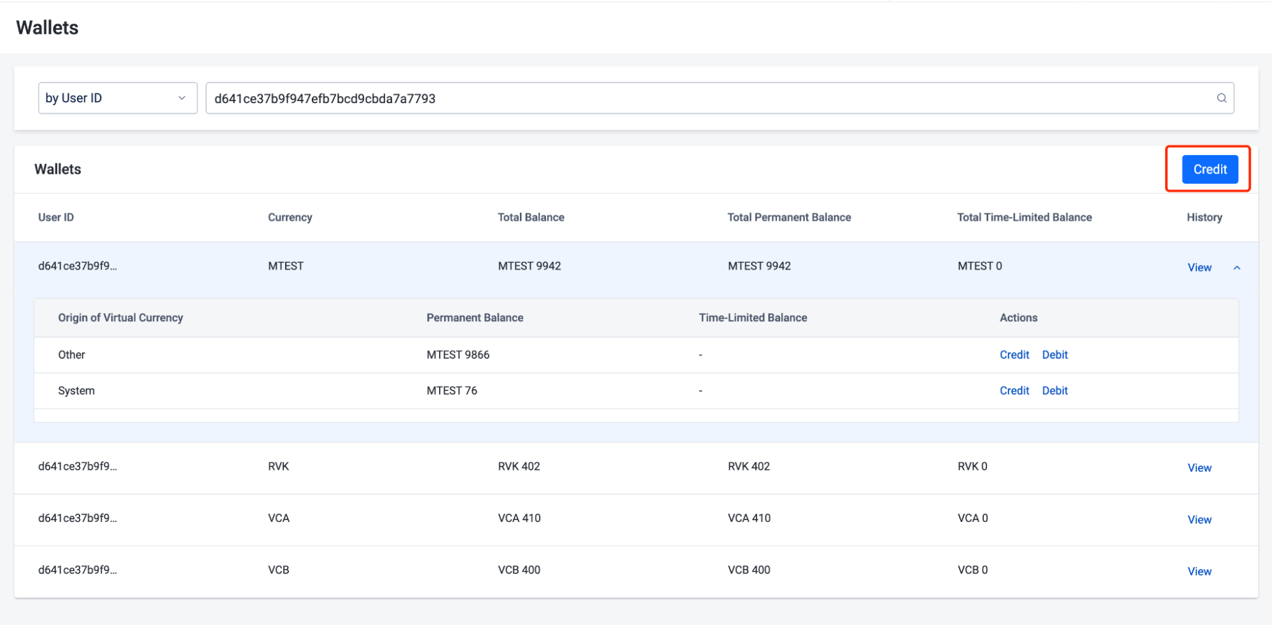Screen dimensions: 1272x625
Task: Click the search magnifier icon
Action: pos(1221,98)
